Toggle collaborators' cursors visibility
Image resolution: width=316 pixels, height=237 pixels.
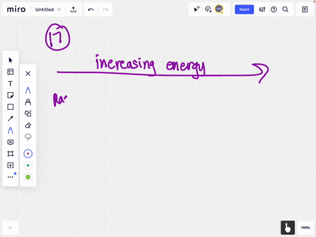(197, 9)
